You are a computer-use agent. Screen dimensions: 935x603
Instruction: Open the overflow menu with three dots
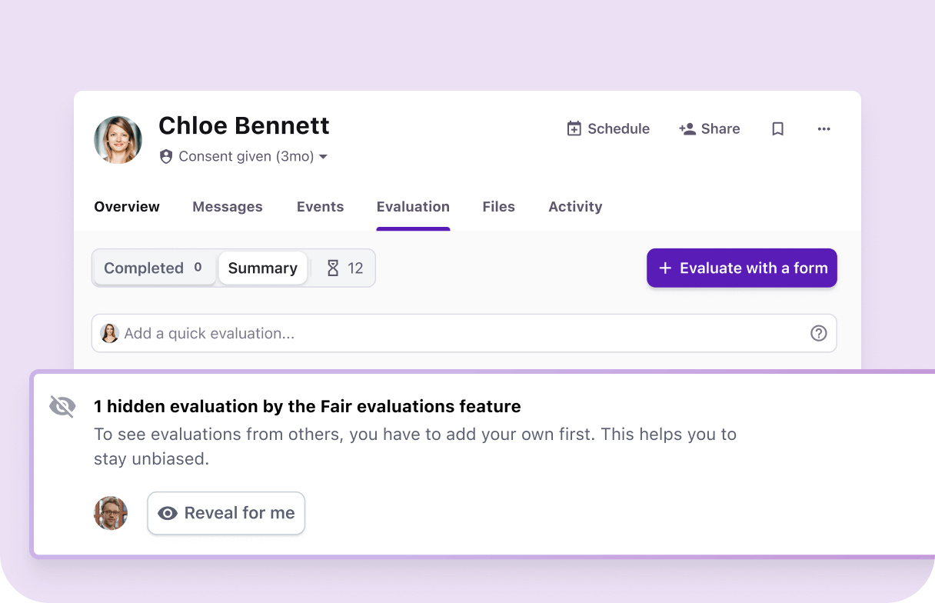[x=824, y=129]
